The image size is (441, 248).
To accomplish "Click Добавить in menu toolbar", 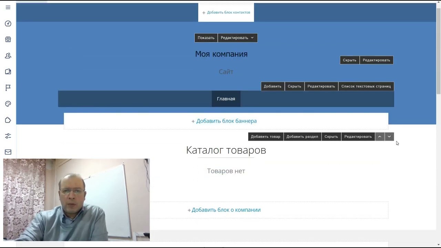I will click(273, 86).
